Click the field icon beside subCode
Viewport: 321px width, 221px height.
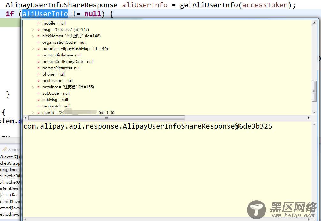pos(38,93)
